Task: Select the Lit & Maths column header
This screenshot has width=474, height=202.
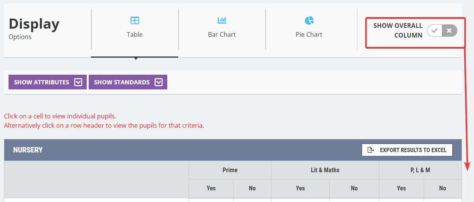Action: click(x=325, y=170)
